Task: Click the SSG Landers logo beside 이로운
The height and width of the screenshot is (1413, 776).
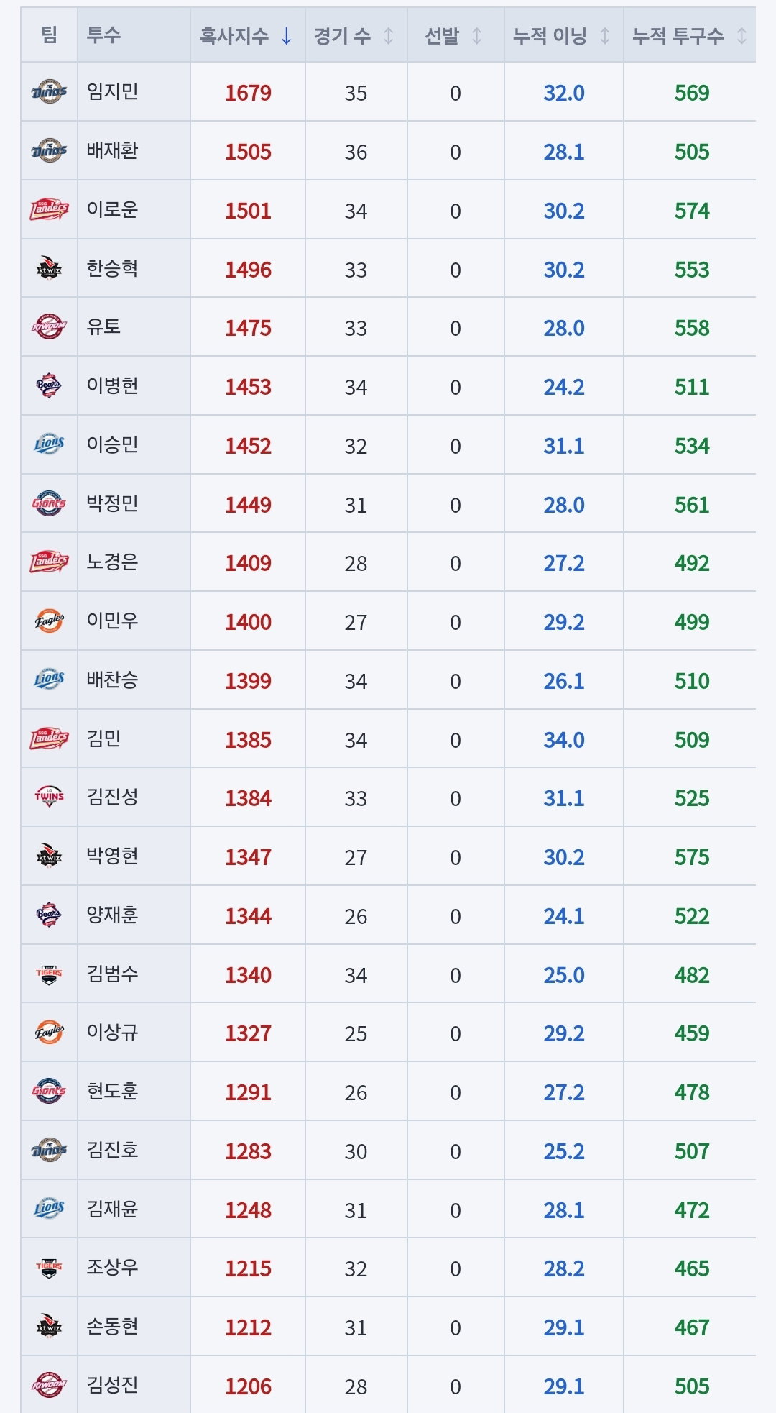Action: [49, 209]
